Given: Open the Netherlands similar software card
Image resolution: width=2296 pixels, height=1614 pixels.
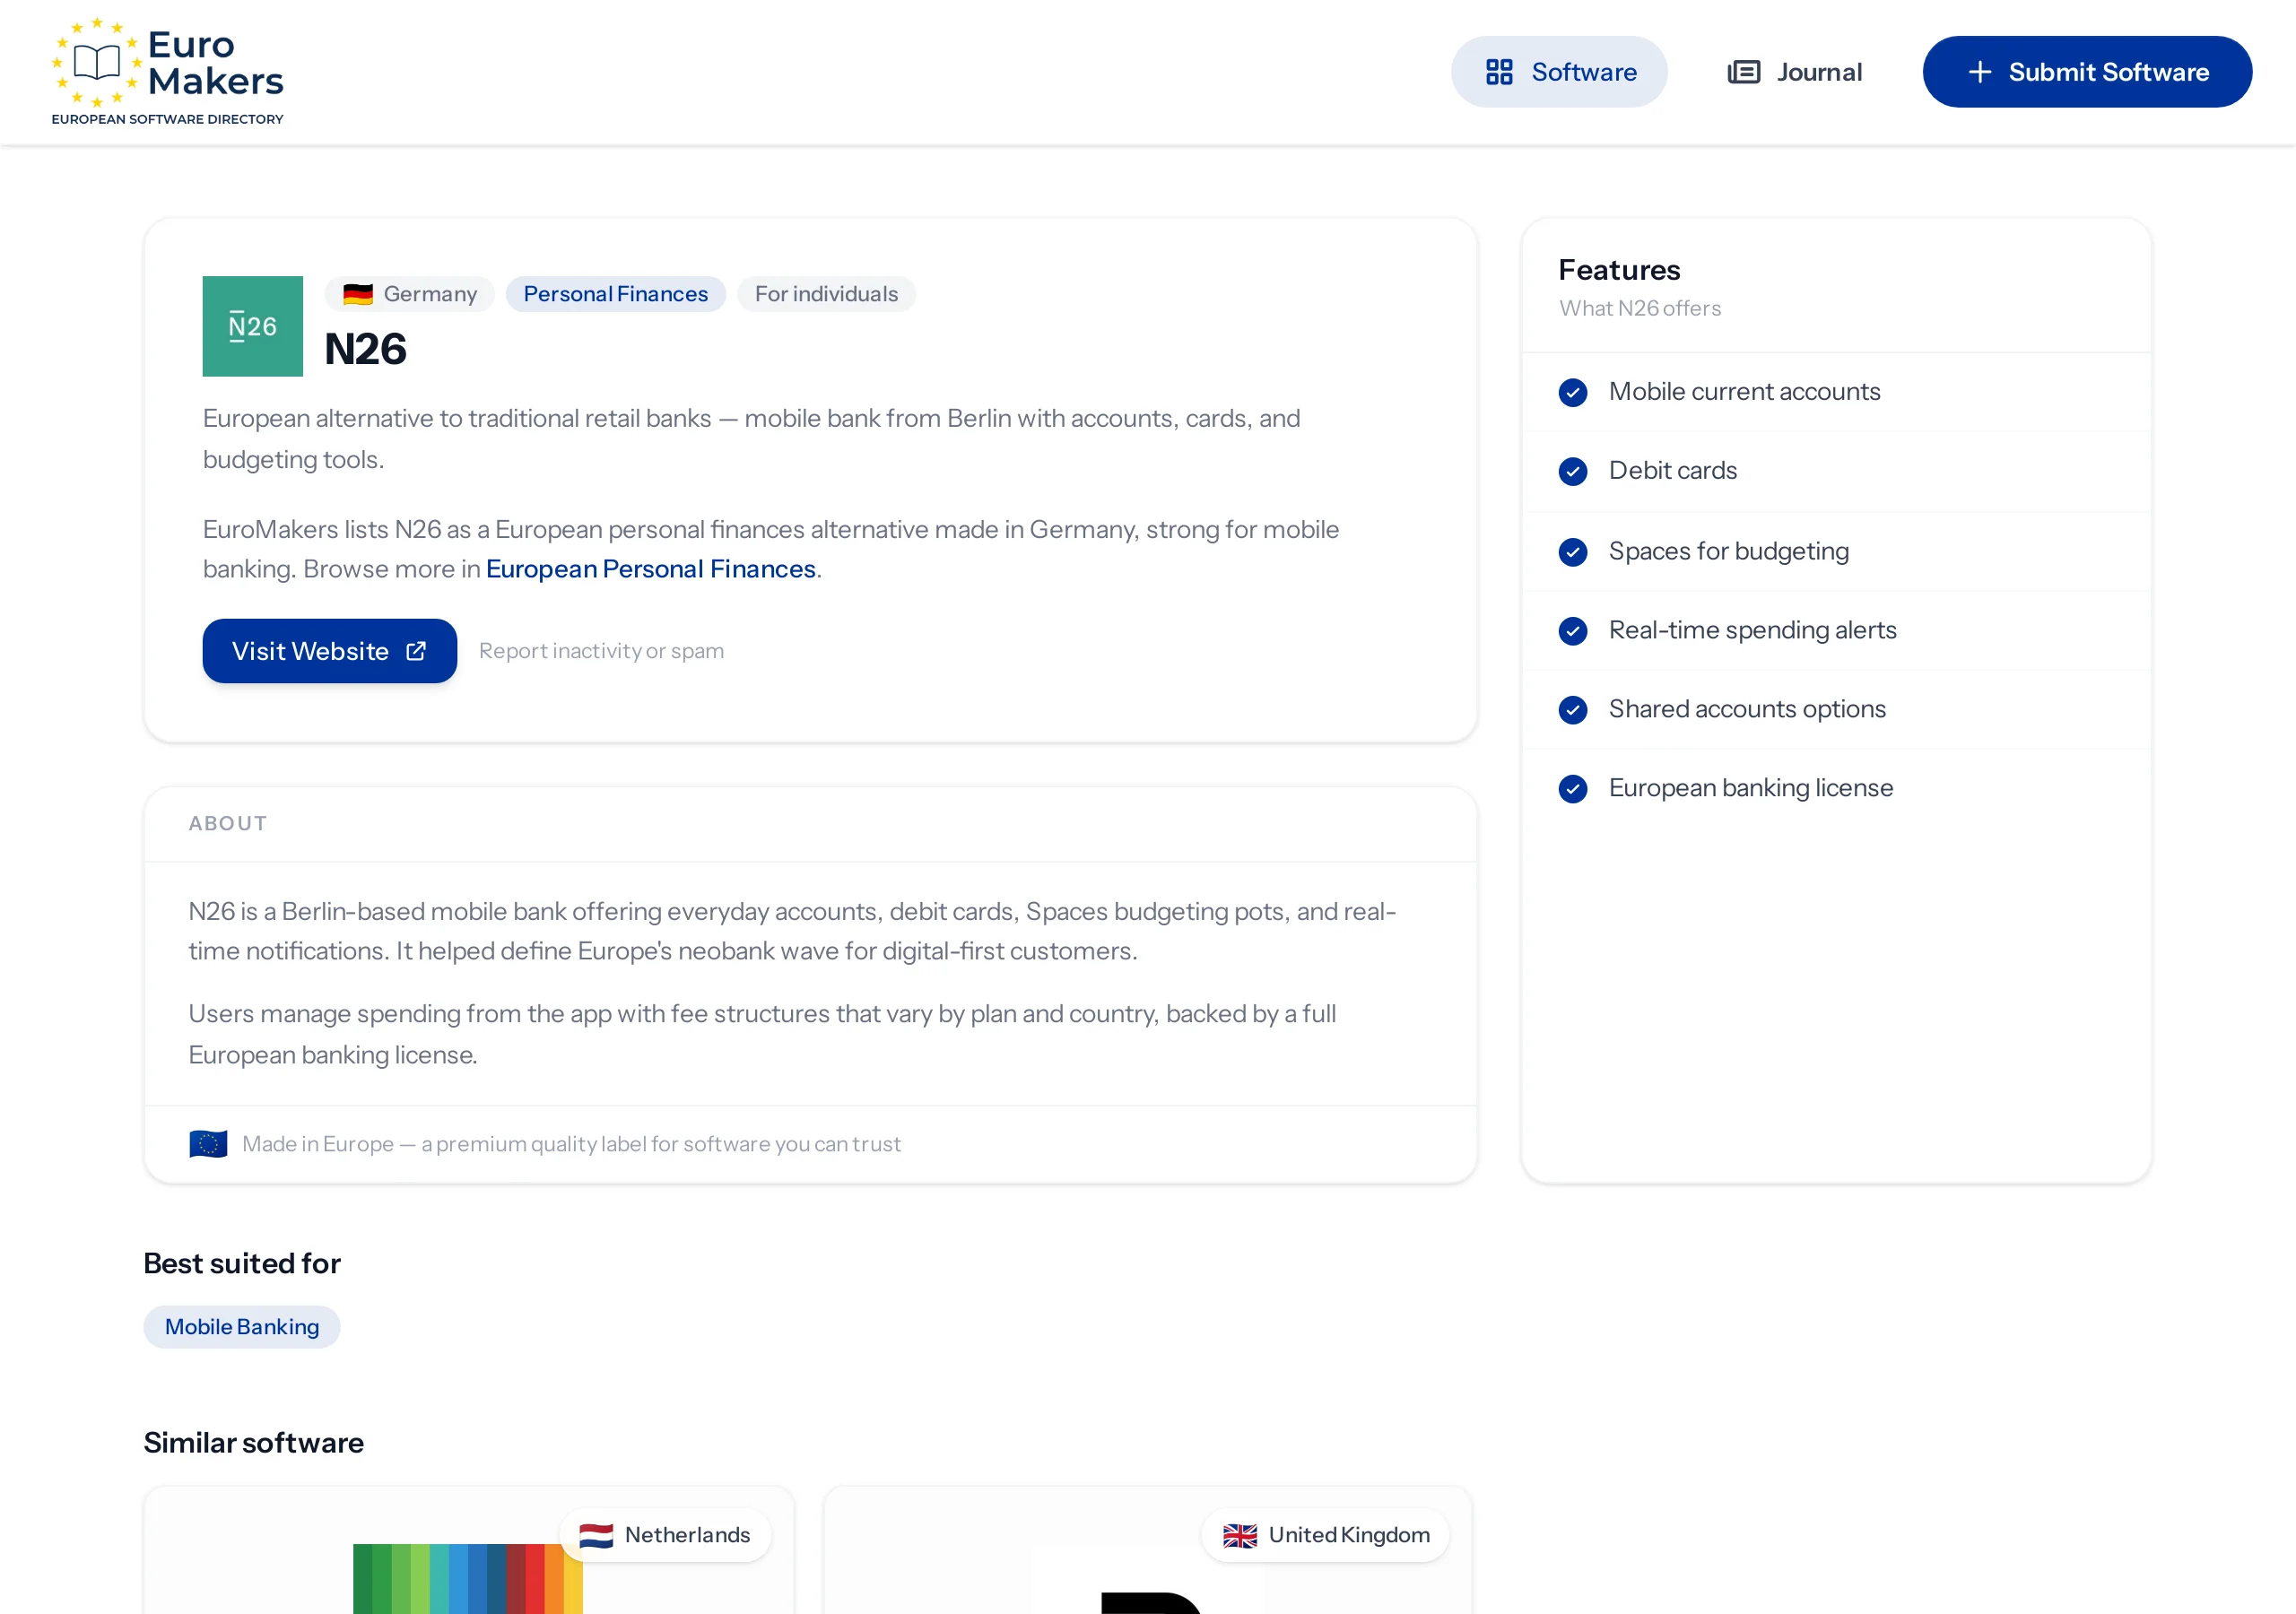Looking at the screenshot, I should [x=468, y=1550].
